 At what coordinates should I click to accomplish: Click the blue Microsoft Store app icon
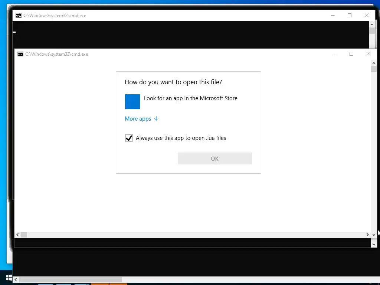click(132, 102)
